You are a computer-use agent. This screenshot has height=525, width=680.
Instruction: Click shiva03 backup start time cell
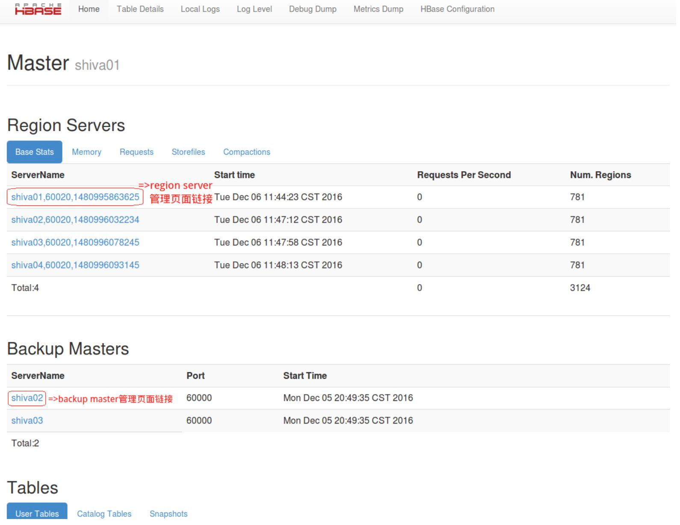pos(348,420)
